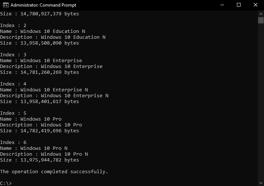
Task: Click the scrollbar up arrow
Action: pos(261,14)
